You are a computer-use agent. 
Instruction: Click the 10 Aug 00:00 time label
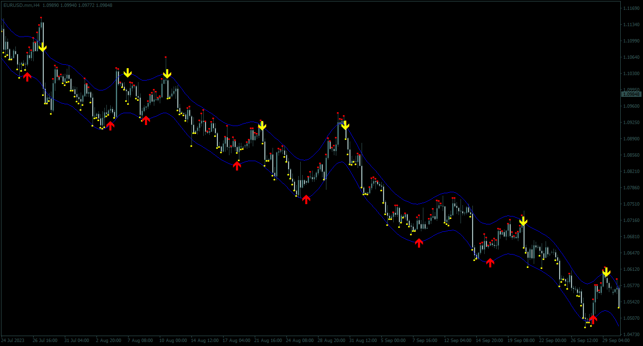tap(173, 341)
